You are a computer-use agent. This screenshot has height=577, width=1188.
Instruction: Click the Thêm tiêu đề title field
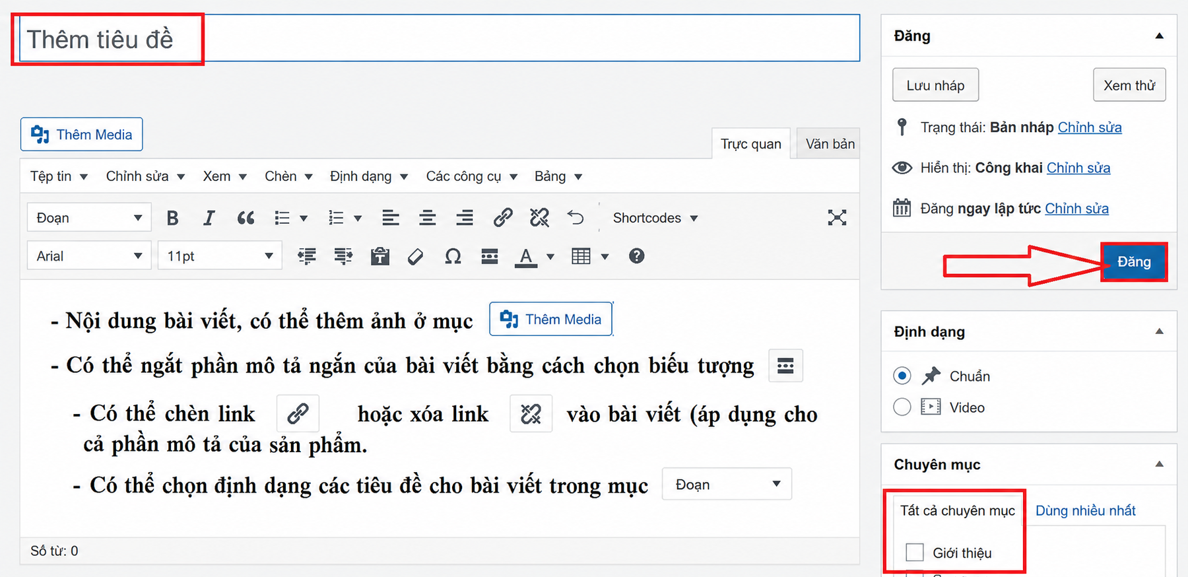[x=440, y=38]
